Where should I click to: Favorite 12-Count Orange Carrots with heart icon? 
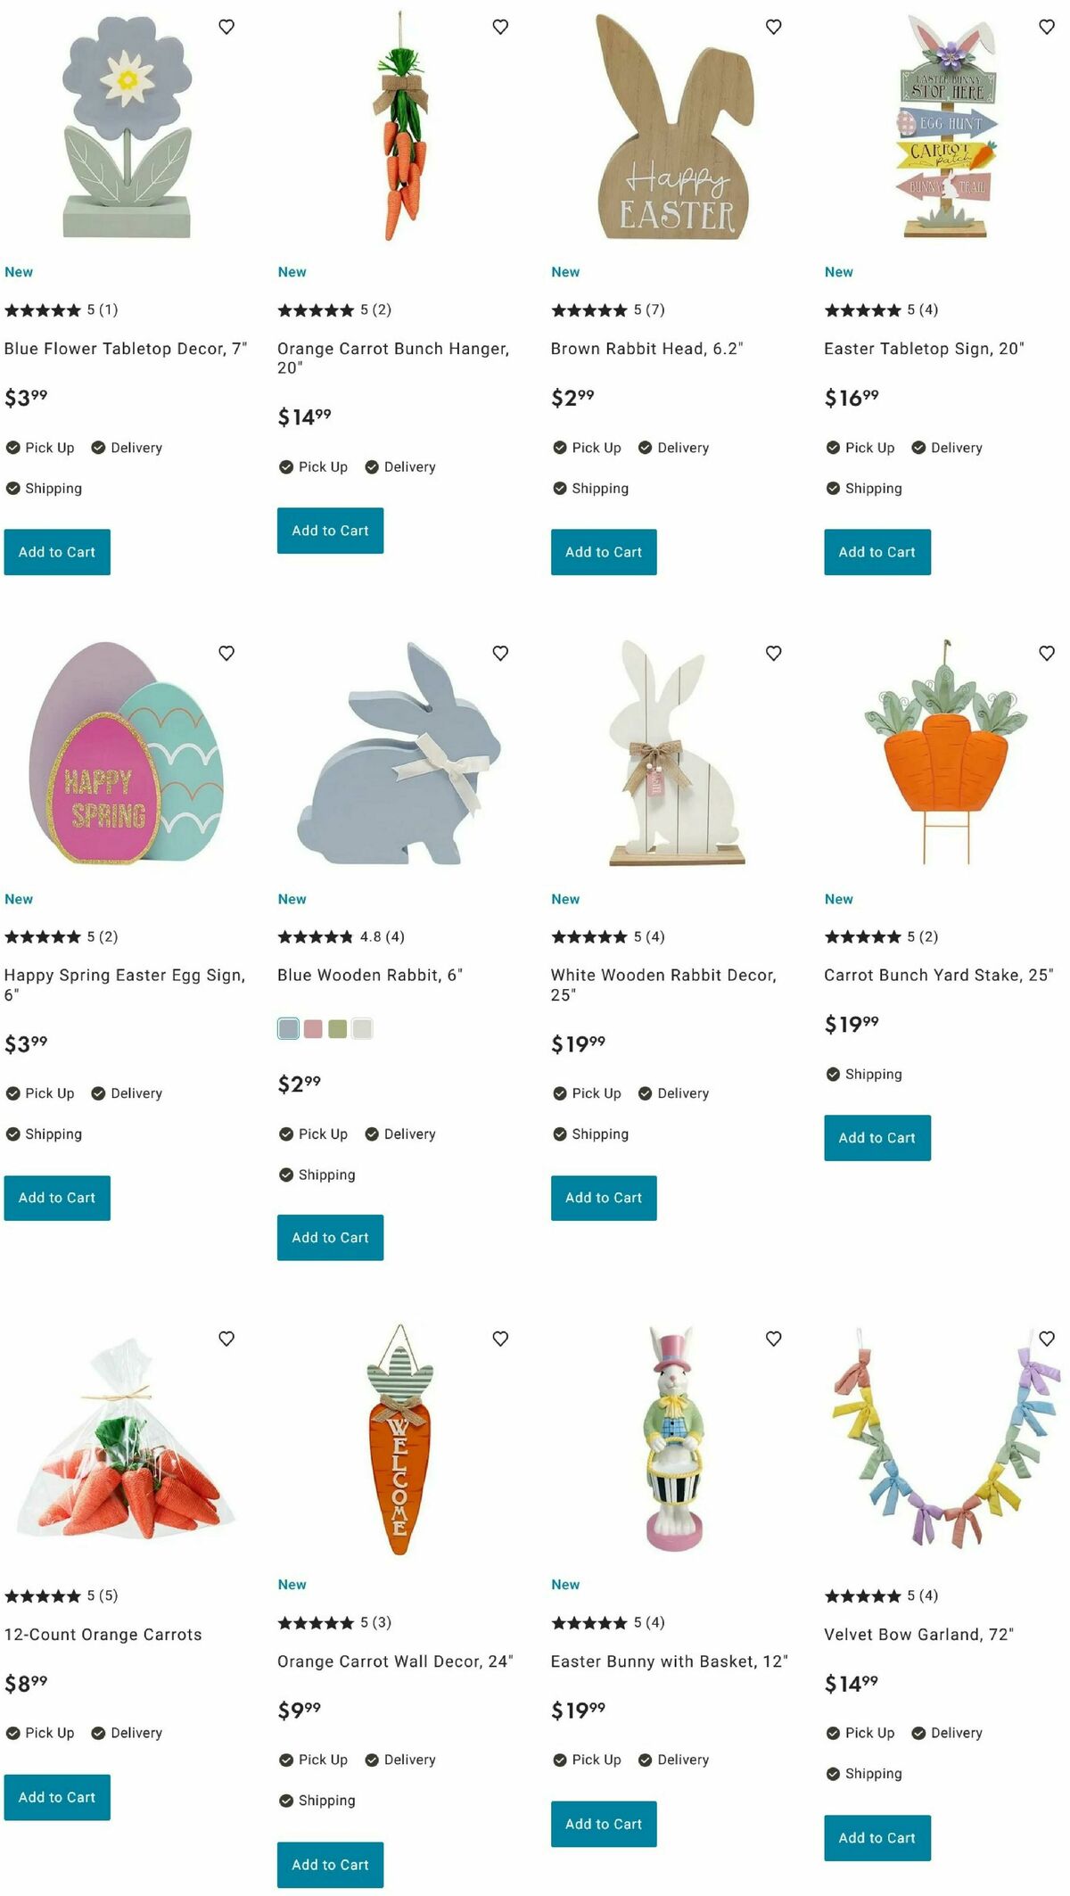pos(226,1339)
